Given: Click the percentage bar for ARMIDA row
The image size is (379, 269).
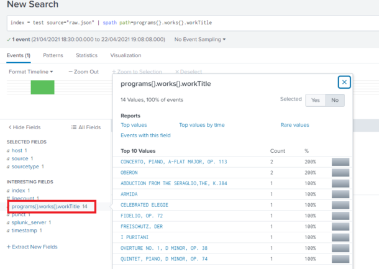Looking at the screenshot, I should click(x=340, y=194).
